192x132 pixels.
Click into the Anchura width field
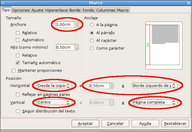(65, 25)
